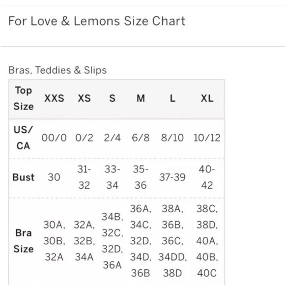Click the 'Top Size' row label

(x=24, y=98)
